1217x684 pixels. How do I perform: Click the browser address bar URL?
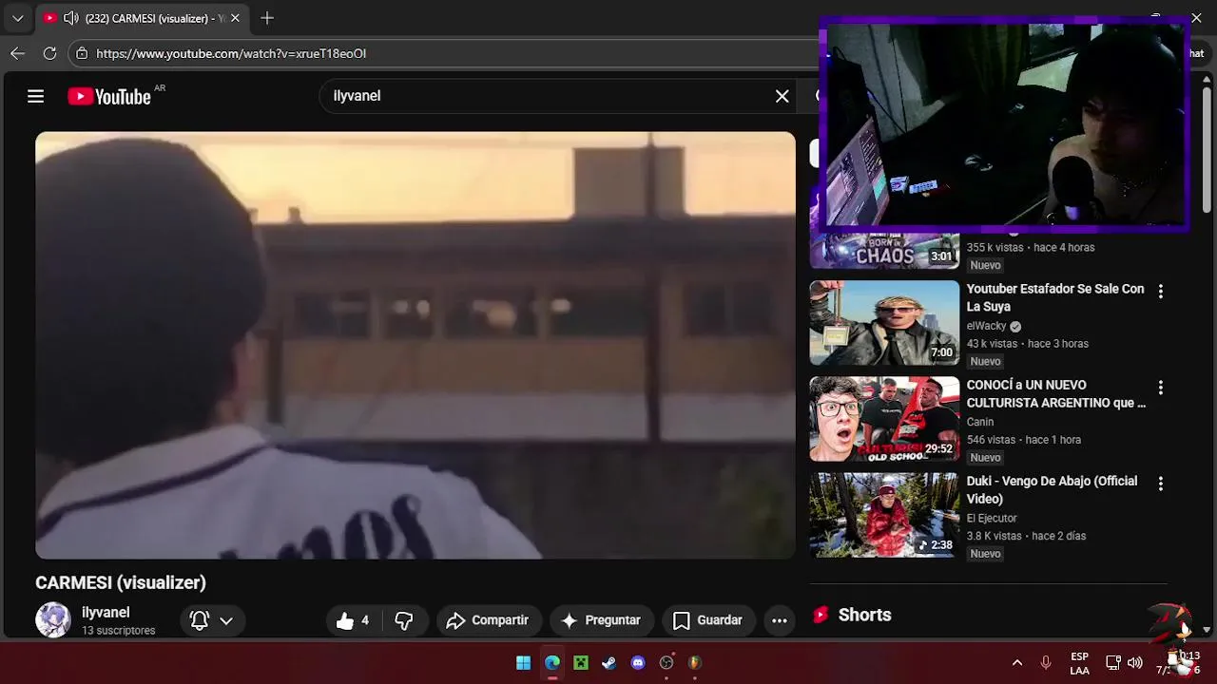point(231,53)
